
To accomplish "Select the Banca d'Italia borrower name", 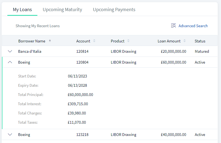I will (x=30, y=51).
